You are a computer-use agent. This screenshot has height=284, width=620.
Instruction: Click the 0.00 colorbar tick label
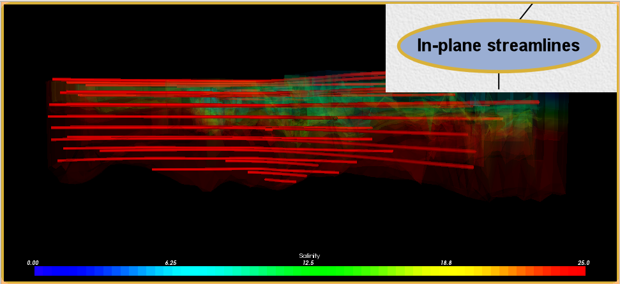[x=33, y=262]
